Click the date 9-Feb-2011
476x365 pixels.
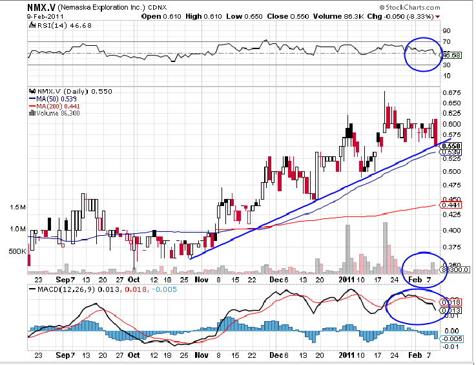[x=45, y=16]
